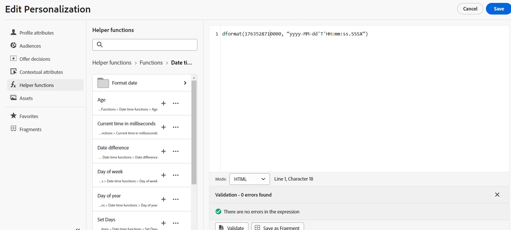
Task: Click Functions breadcrumb link
Action: [151, 63]
